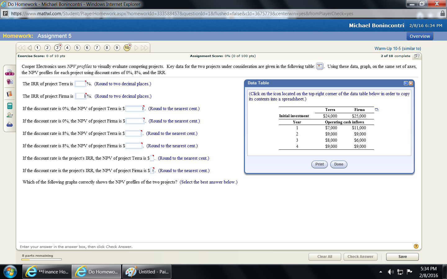Screen dimensions: 447x279
Task: Open the Warm-Up 10-5 similar-to link
Action: point(398,49)
